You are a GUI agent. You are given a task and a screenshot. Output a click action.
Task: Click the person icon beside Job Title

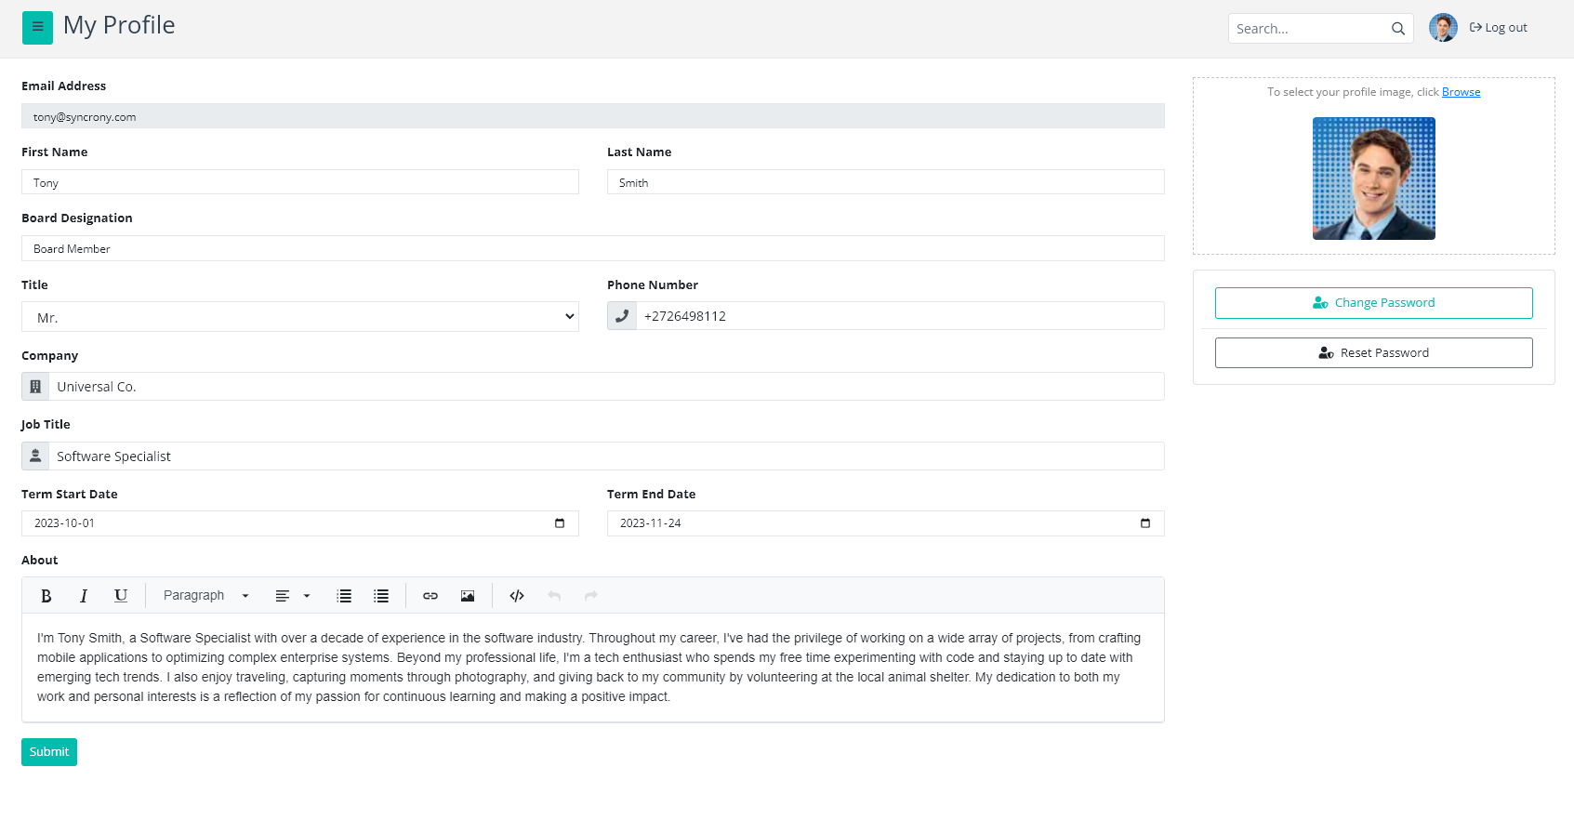[x=35, y=456]
